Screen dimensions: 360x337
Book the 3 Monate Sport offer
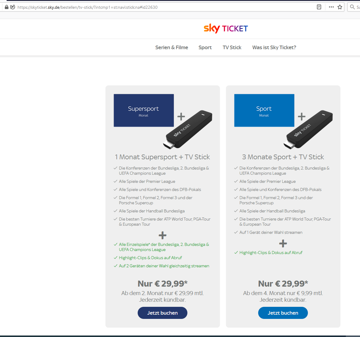point(283,313)
